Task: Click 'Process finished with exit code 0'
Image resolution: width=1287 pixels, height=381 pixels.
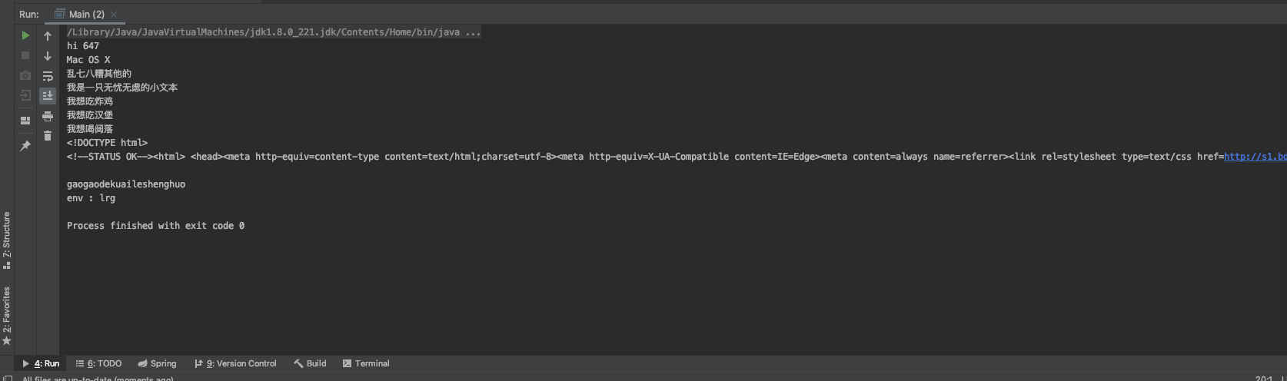Action: pos(155,226)
